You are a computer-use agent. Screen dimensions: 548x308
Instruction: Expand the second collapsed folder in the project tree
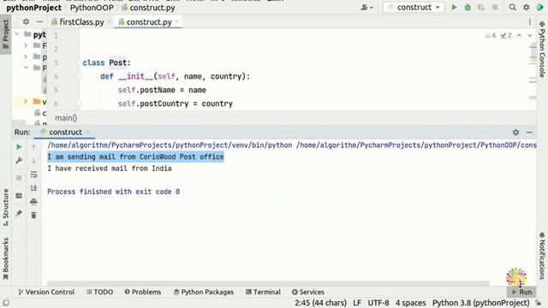[x=26, y=56]
